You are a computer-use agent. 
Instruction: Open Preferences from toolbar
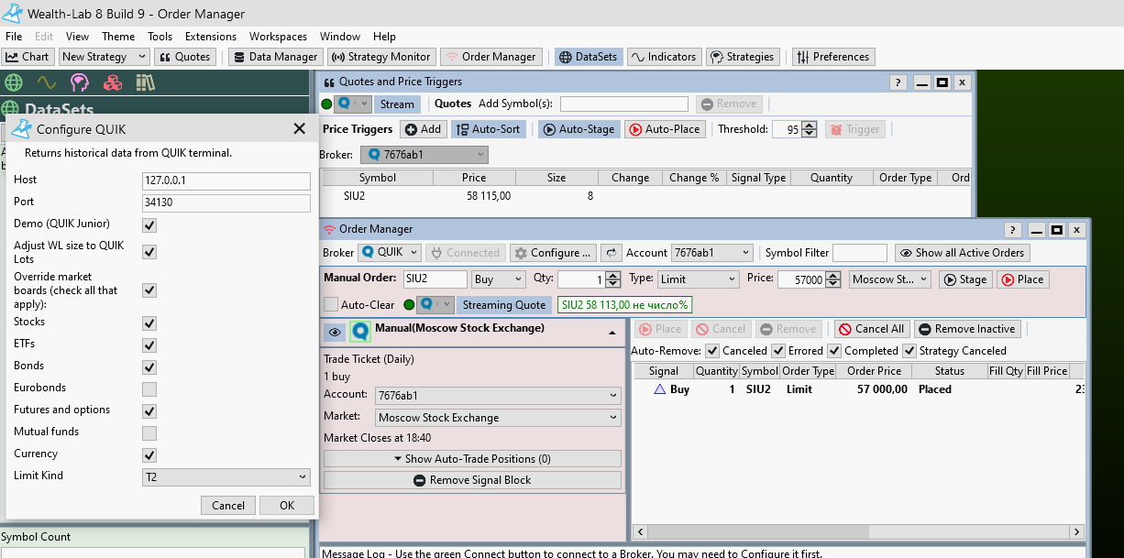pos(832,57)
